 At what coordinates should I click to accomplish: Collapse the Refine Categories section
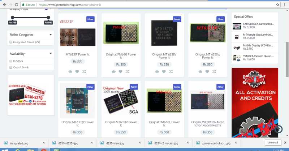[51, 35]
